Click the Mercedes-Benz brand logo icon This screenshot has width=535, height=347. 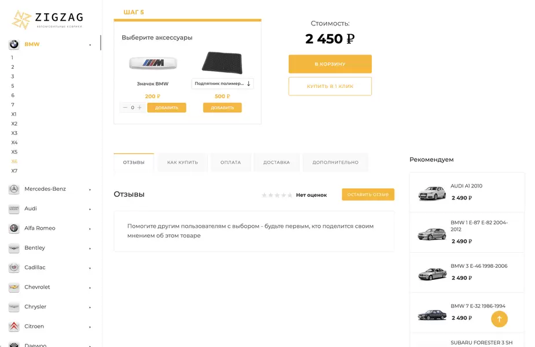click(x=14, y=189)
